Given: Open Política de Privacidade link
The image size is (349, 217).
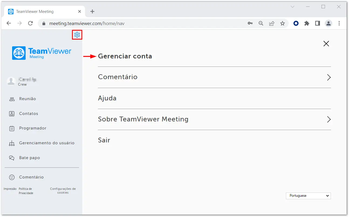Looking at the screenshot, I should [26, 191].
